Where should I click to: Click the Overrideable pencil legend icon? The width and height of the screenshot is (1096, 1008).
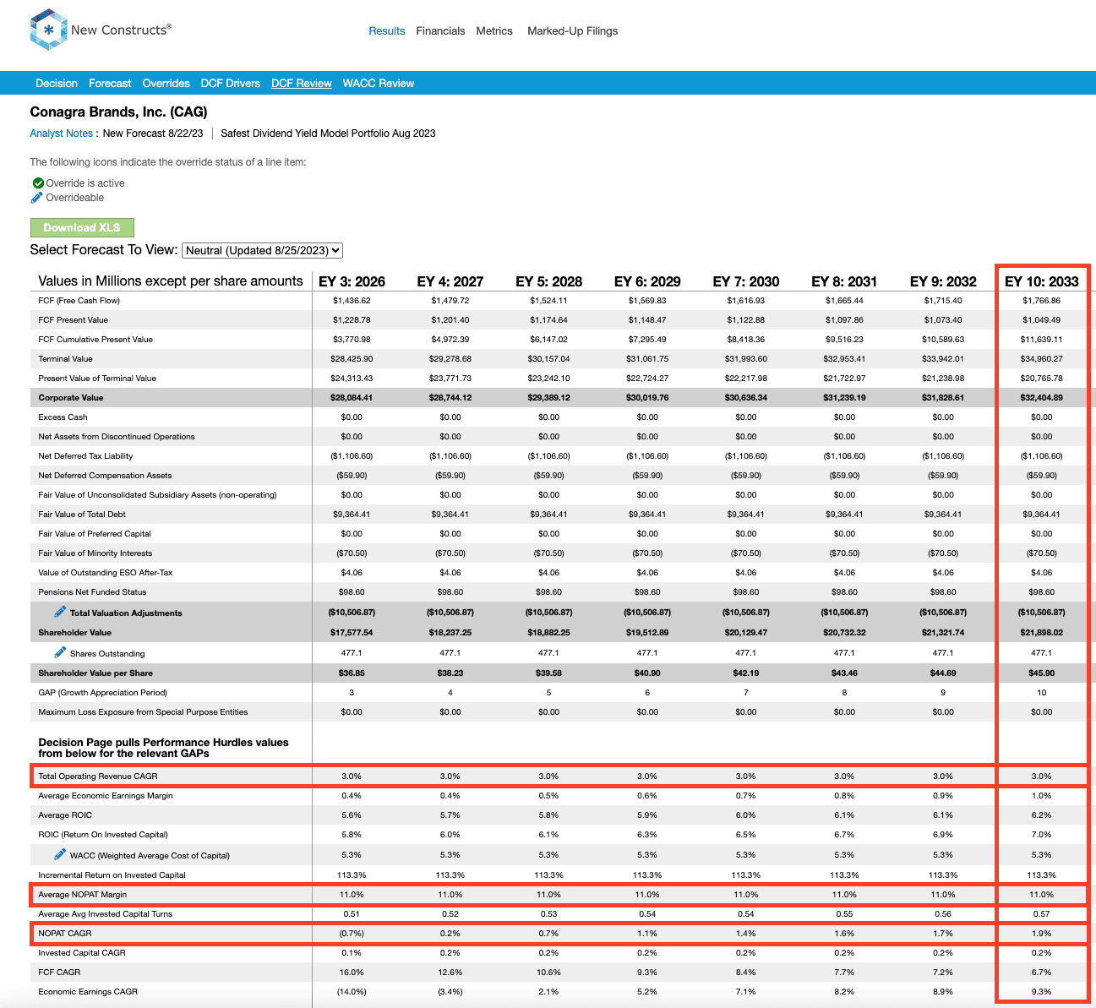tap(37, 197)
